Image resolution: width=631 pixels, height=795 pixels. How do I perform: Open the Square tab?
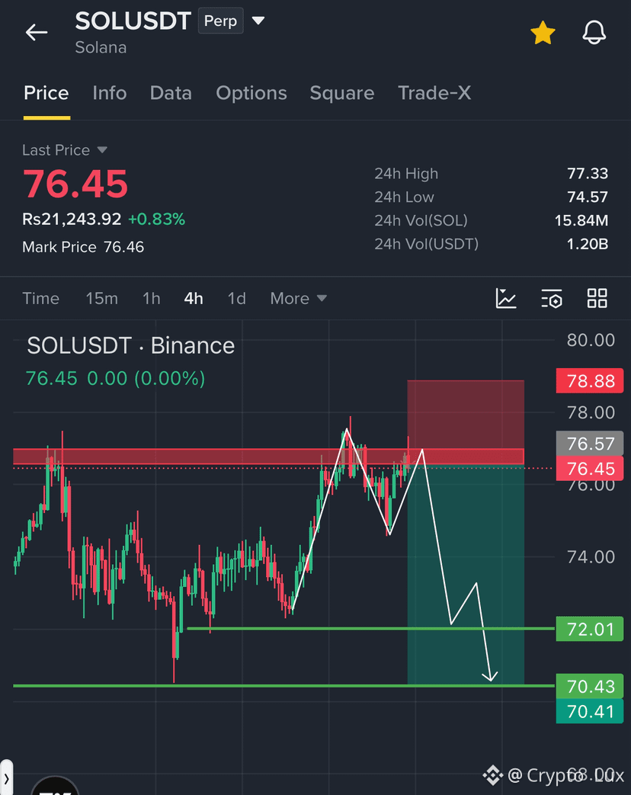342,93
